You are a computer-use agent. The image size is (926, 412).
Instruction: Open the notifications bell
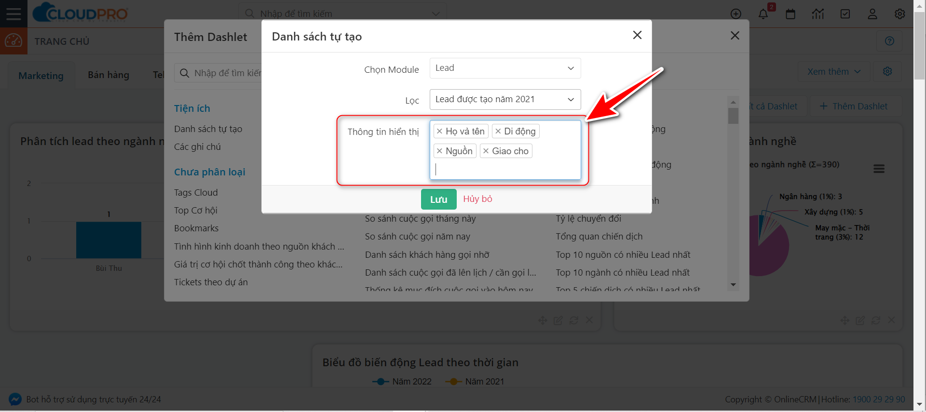pyautogui.click(x=763, y=14)
